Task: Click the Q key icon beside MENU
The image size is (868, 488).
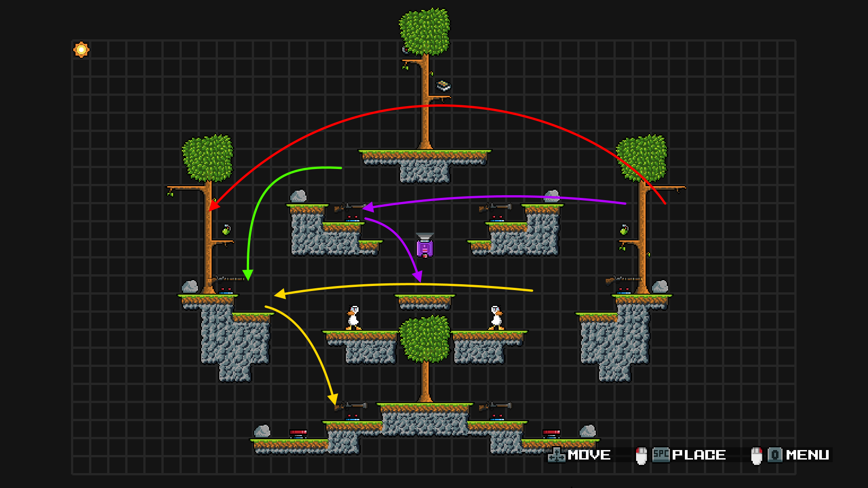Action: [x=775, y=455]
